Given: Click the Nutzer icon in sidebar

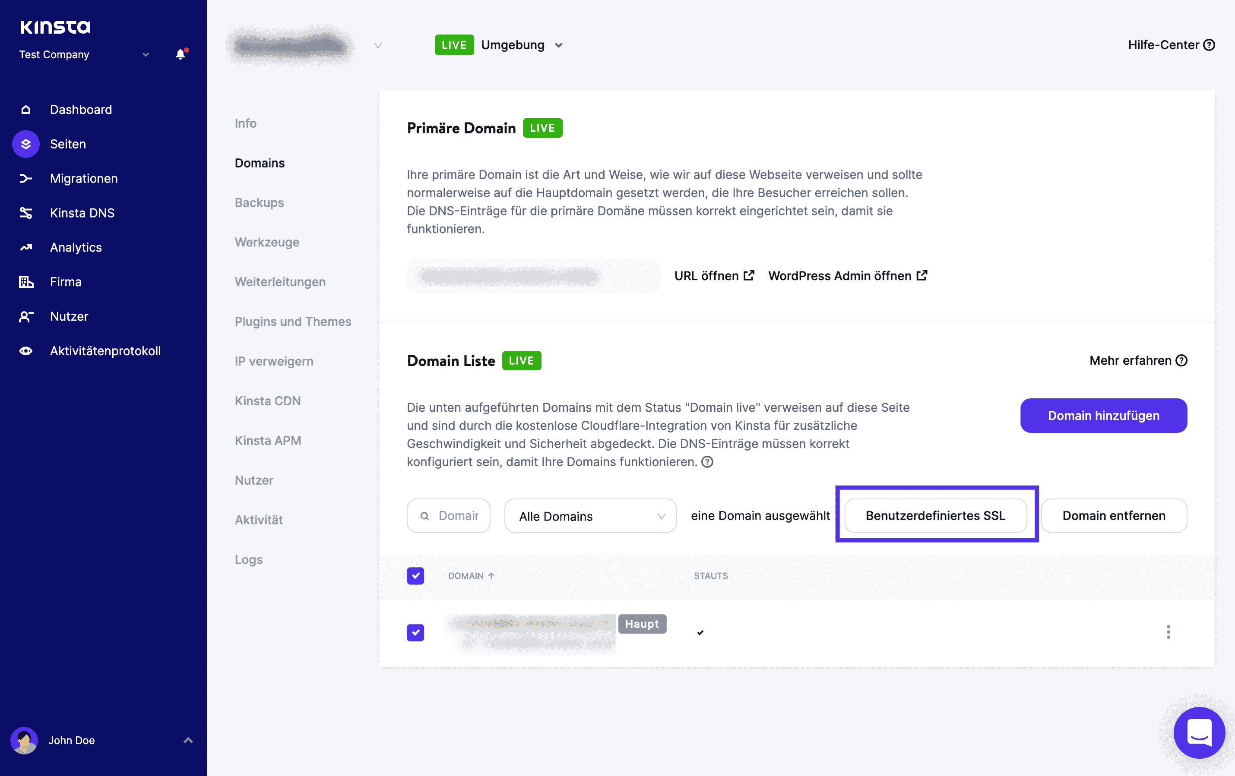Looking at the screenshot, I should (25, 315).
